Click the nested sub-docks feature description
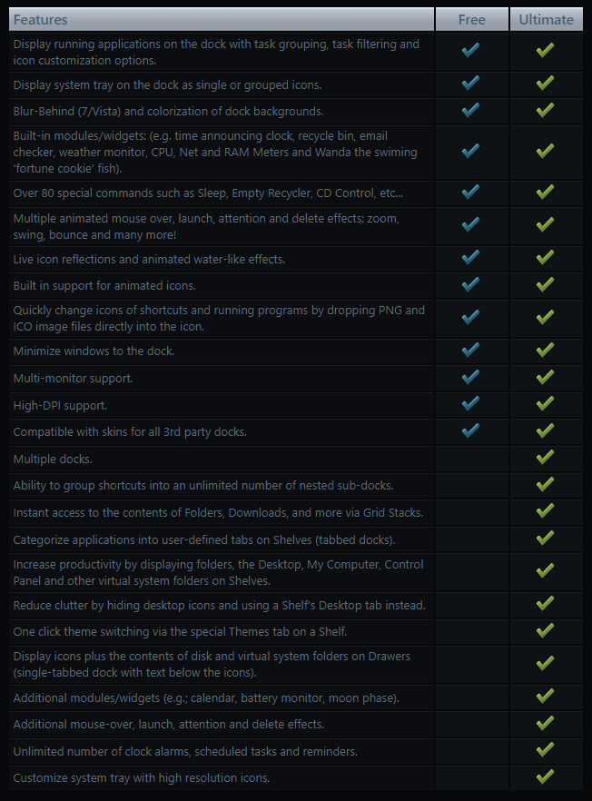Viewport: 592px width, 801px height. click(203, 486)
